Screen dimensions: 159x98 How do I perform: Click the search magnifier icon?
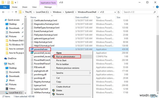click(154, 12)
